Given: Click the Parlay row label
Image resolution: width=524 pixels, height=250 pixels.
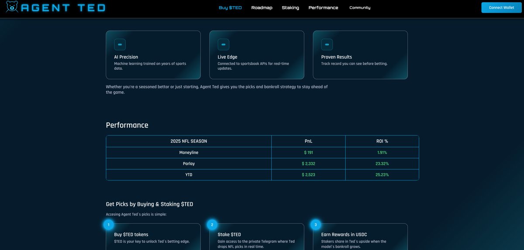Looking at the screenshot, I should point(189,163).
